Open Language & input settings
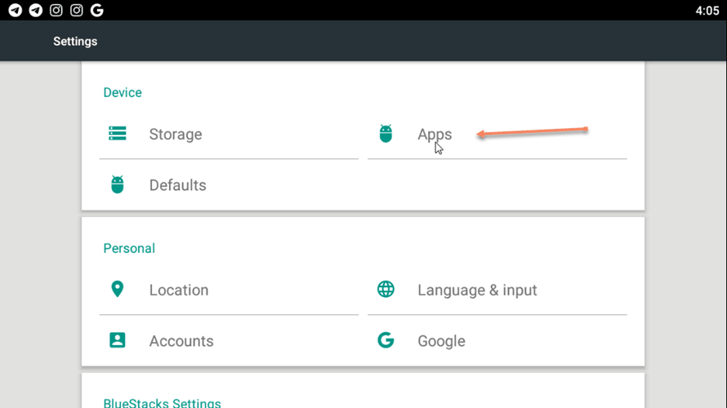Viewport: 727px width, 408px height. pos(497,290)
